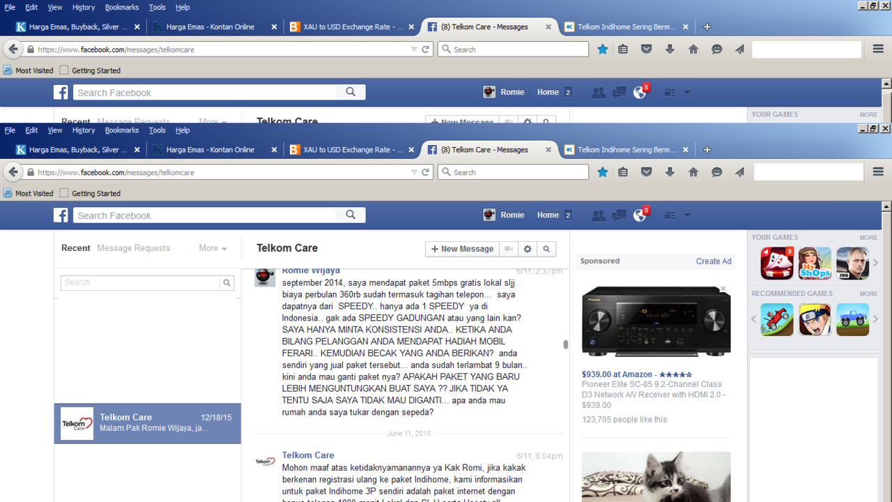Click the magnifier in the Recent messages search

click(226, 282)
